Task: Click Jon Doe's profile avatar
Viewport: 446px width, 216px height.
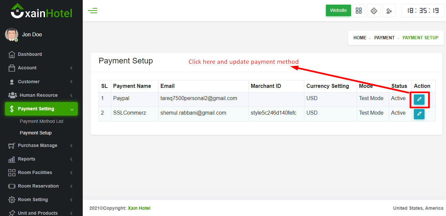Action: [x=12, y=35]
